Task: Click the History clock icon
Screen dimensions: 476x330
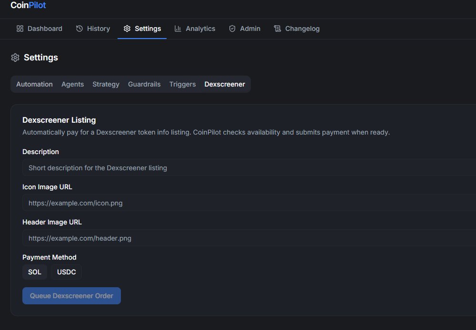Action: (x=79, y=29)
